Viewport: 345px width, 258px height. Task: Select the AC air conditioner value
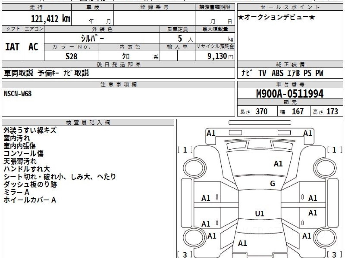point(33,47)
